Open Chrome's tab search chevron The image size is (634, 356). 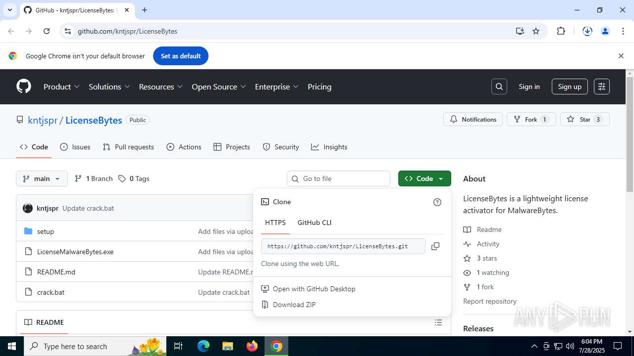[x=9, y=10]
